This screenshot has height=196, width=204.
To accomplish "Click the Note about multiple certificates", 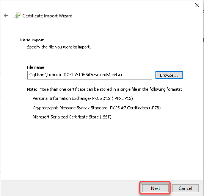I will (104, 89).
